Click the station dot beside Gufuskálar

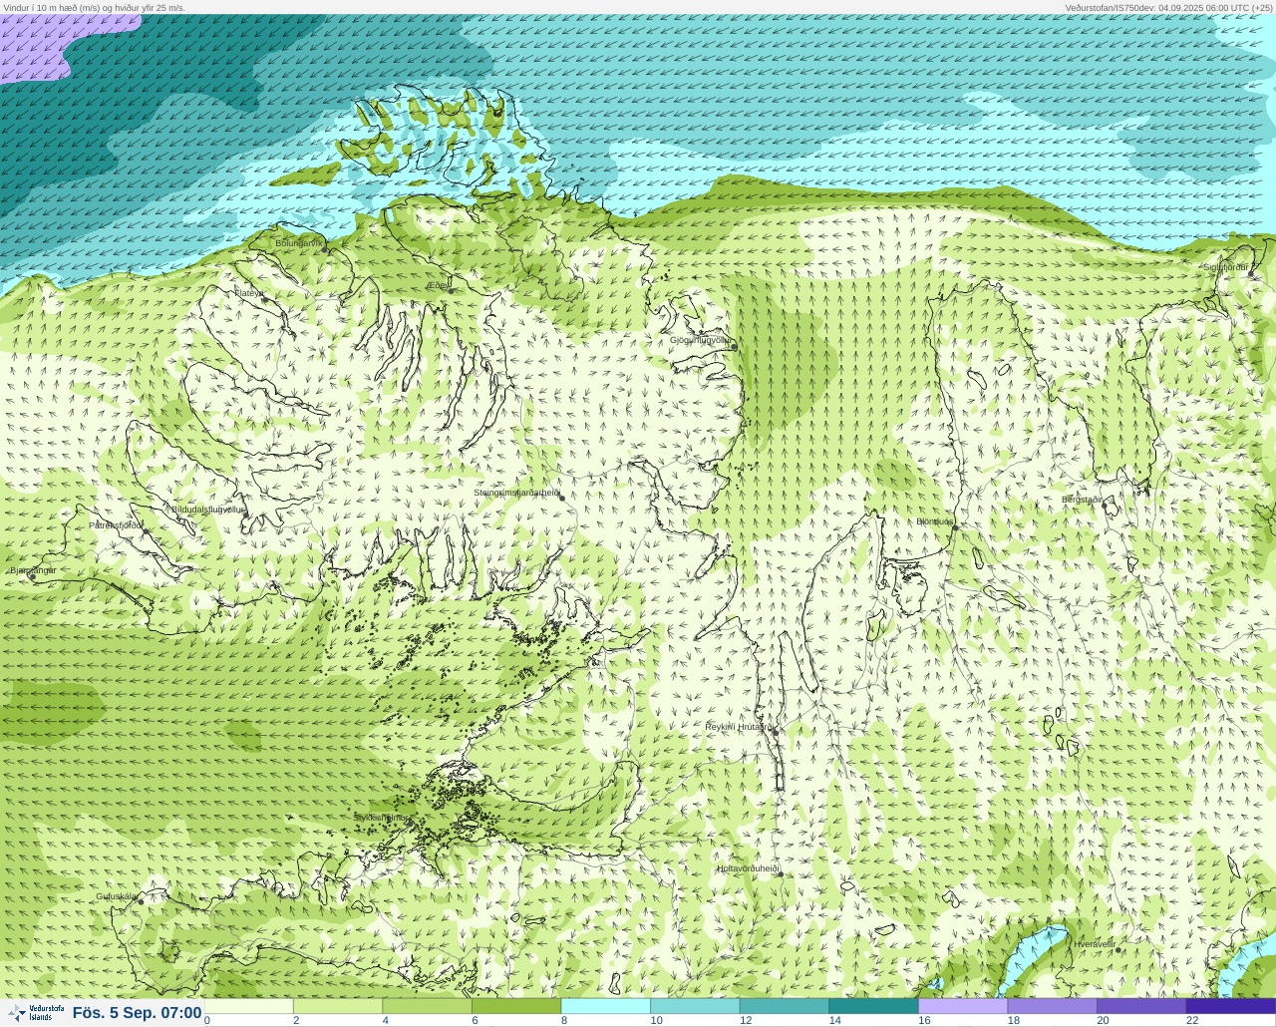[x=141, y=901]
